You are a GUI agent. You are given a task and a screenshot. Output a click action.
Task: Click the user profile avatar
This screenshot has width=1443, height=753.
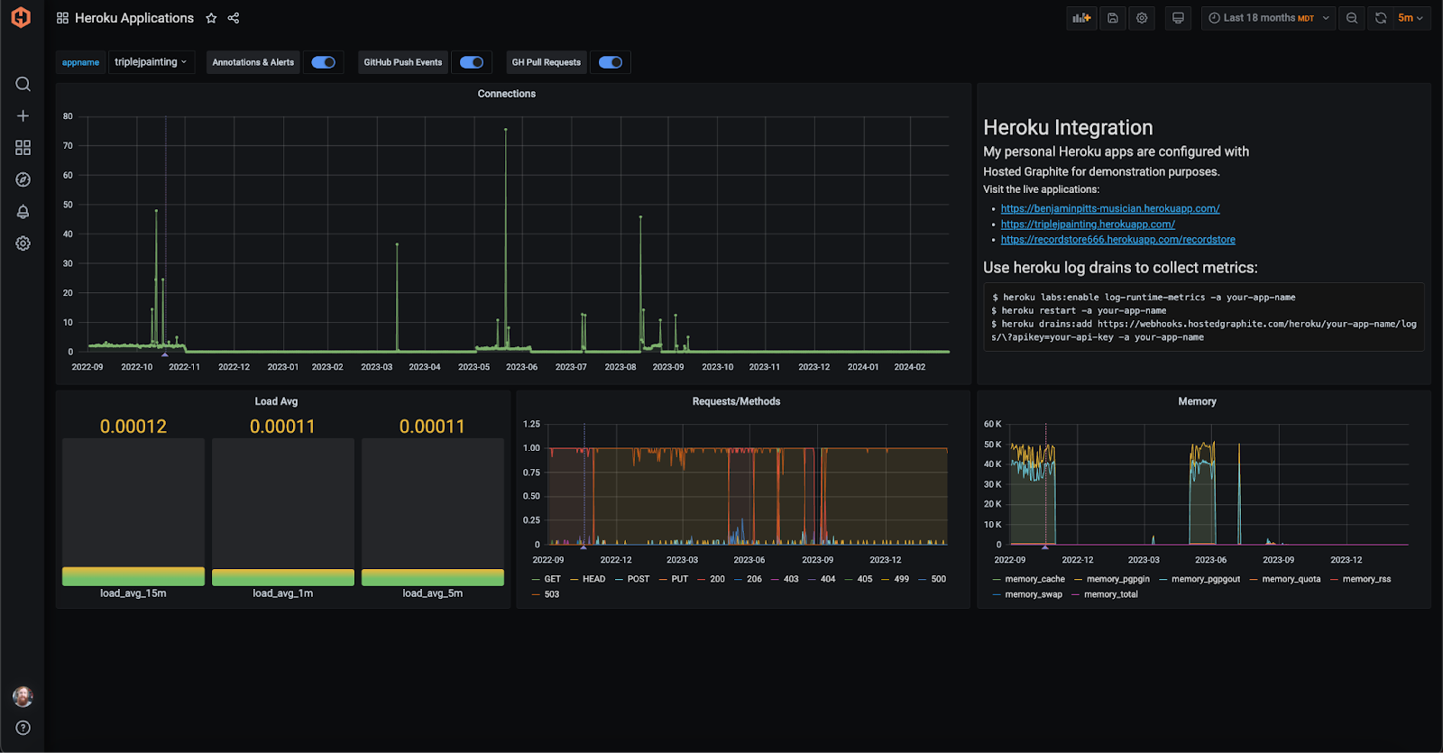(x=23, y=696)
